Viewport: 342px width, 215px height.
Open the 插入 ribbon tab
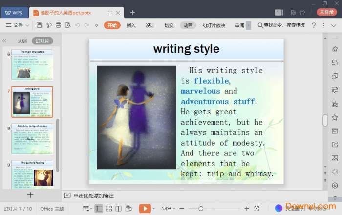(131, 25)
